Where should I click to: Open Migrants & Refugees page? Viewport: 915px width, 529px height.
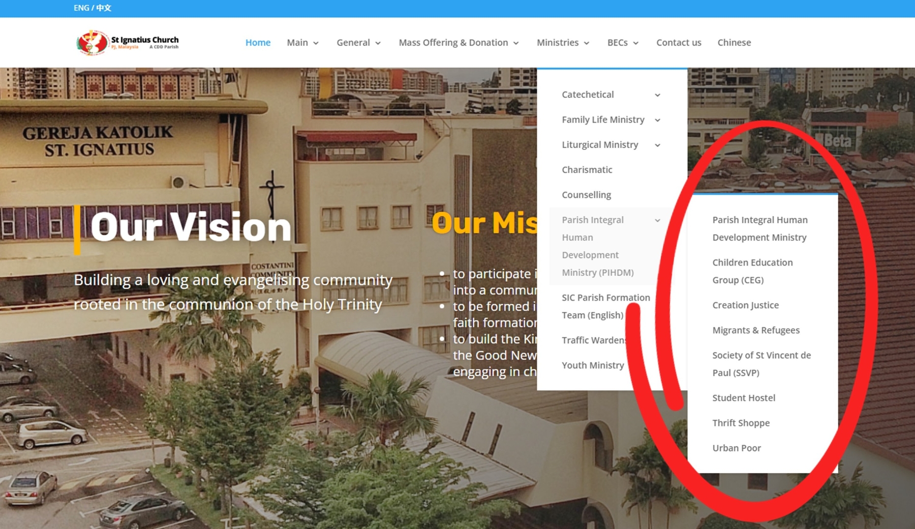pos(756,330)
